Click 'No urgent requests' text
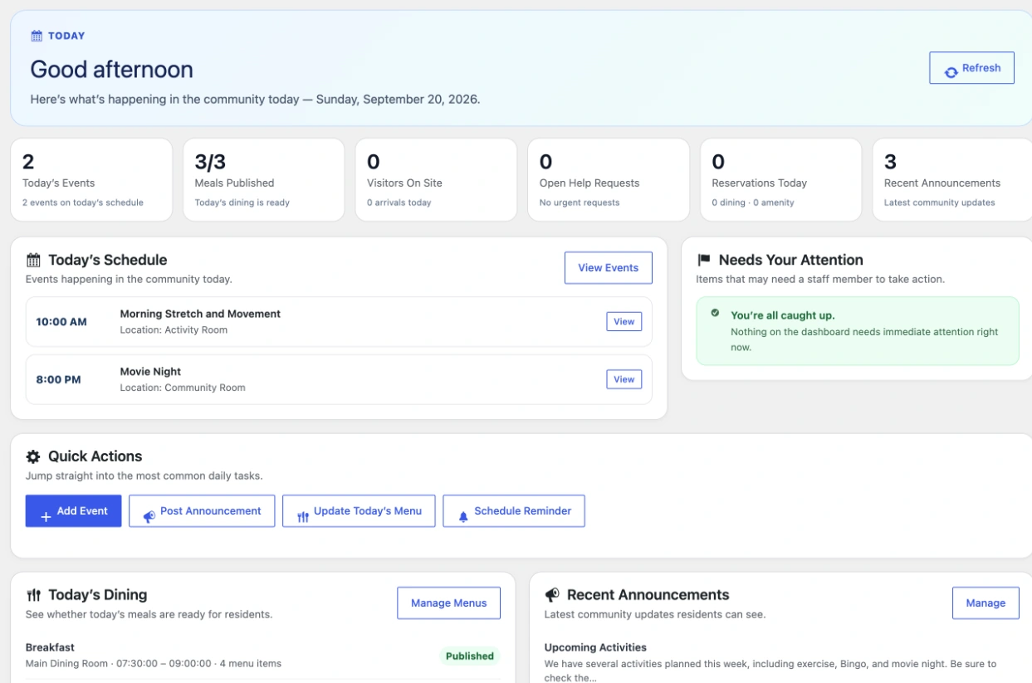Screen dimensions: 1032x683 (x=580, y=202)
